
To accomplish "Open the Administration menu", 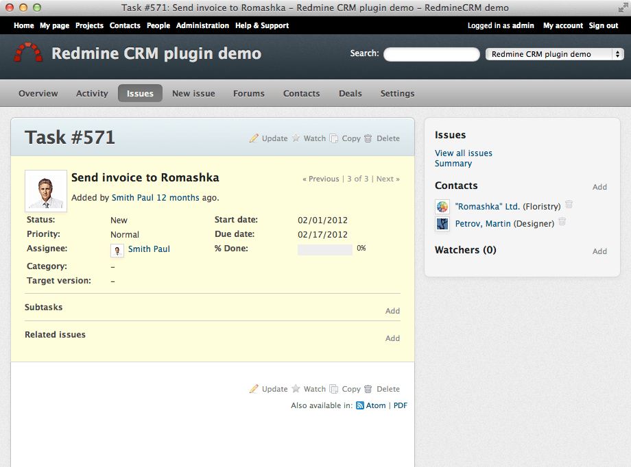I will point(202,25).
